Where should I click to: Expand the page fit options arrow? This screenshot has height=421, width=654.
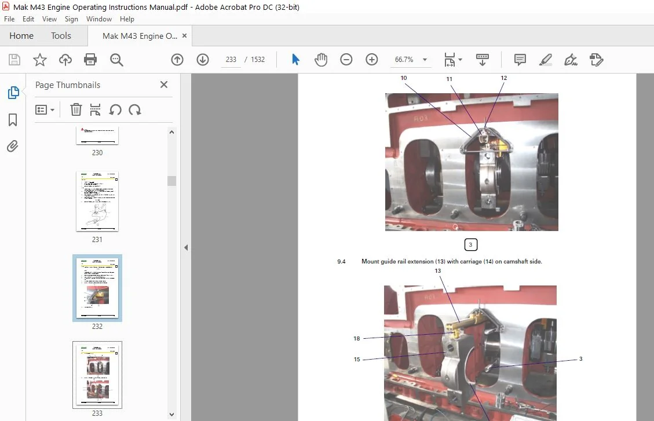click(461, 60)
